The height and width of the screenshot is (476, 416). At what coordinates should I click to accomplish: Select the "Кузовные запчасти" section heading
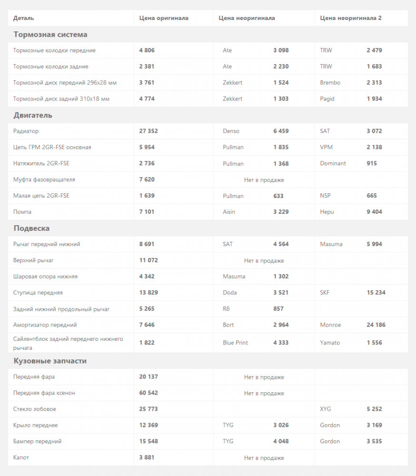50,361
